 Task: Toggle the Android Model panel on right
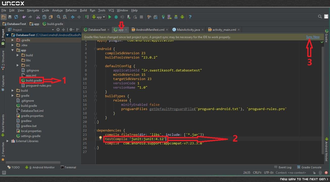(x=326, y=149)
